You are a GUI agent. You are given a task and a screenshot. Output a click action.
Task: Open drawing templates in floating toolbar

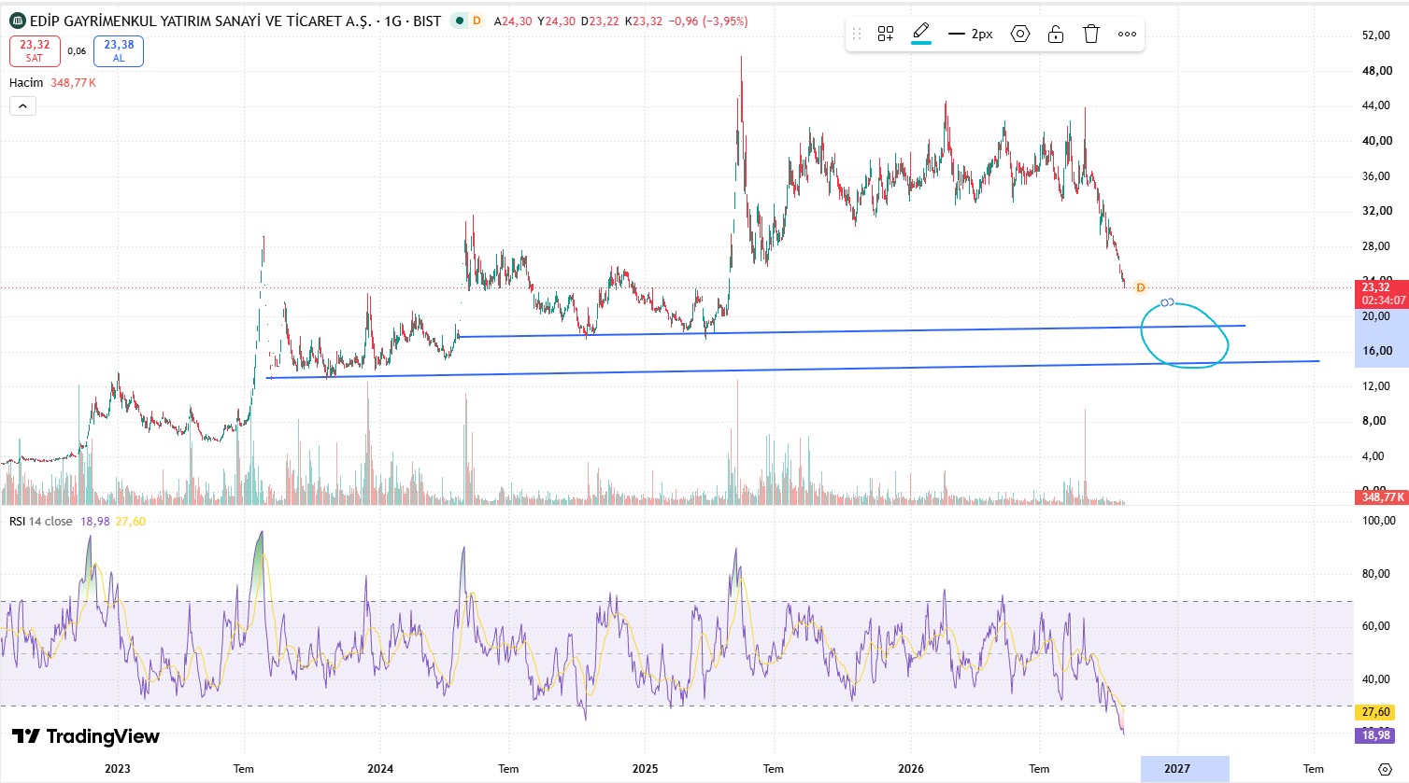pyautogui.click(x=886, y=35)
